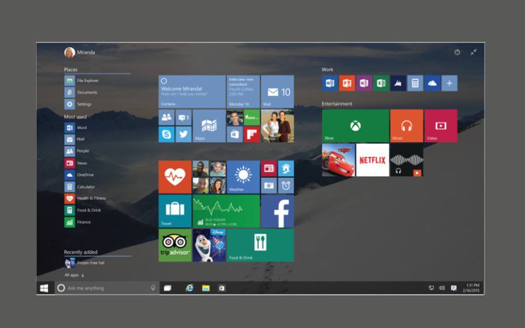This screenshot has height=328, width=525.
Task: Open the Calculator tile in Work group
Action: (x=415, y=83)
